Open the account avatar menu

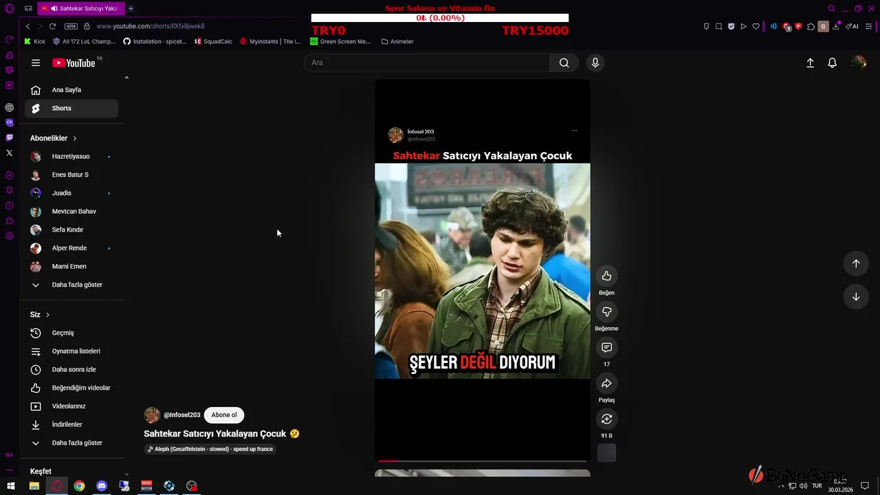859,63
